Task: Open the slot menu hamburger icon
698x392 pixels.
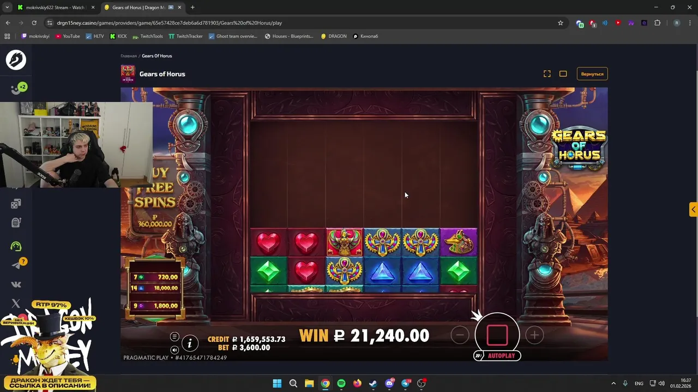Action: [x=174, y=337]
